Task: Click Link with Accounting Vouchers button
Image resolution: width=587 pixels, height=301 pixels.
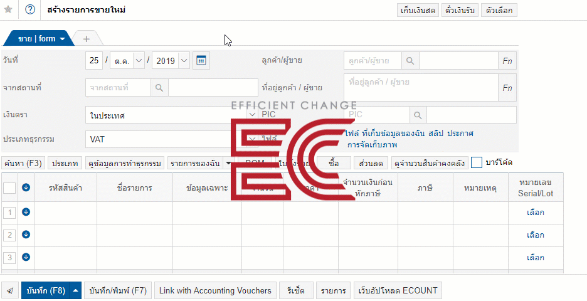Action: click(215, 290)
